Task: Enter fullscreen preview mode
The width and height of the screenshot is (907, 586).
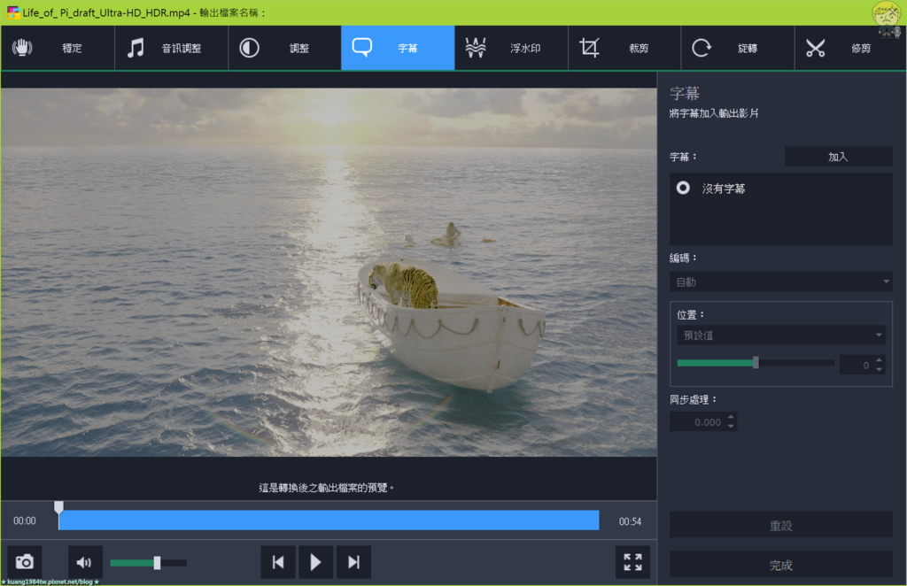Action: 632,562
